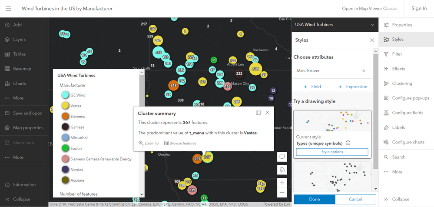Image resolution: width=434 pixels, height=207 pixels.
Task: Click Done in Styles panel
Action: click(315, 199)
